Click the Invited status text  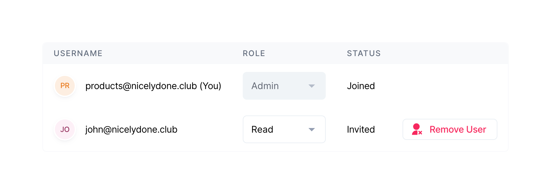pos(361,129)
